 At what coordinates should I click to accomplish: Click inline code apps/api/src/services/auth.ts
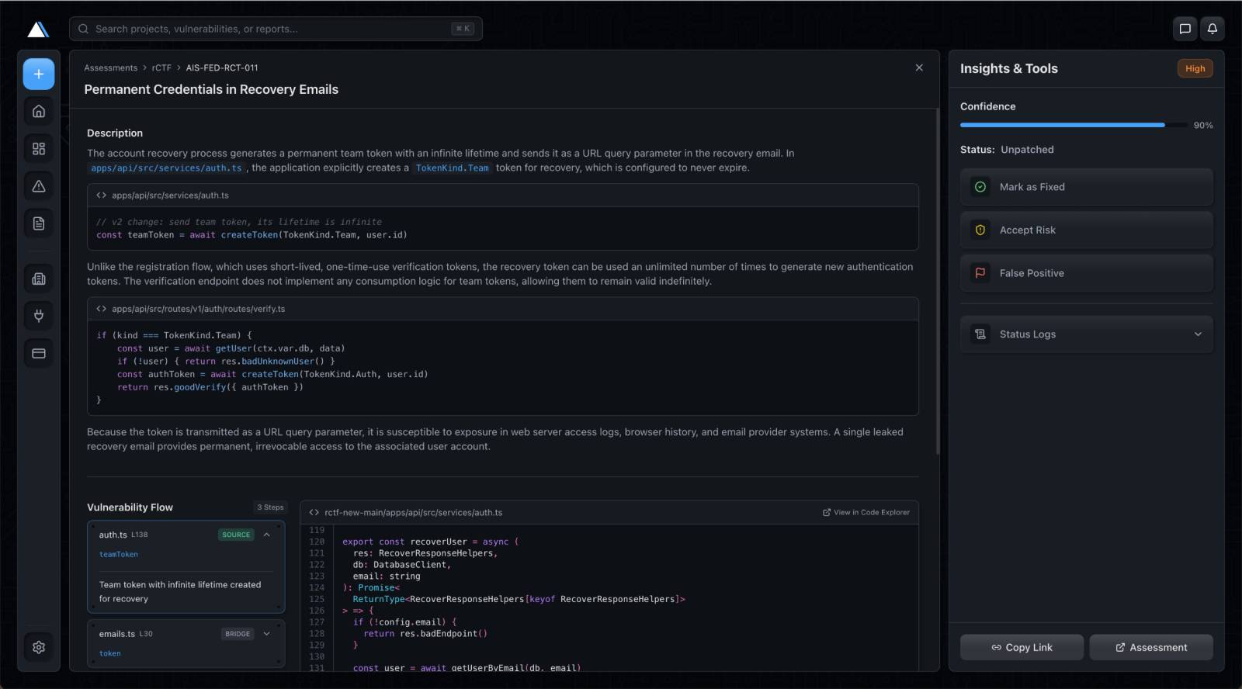coord(166,168)
